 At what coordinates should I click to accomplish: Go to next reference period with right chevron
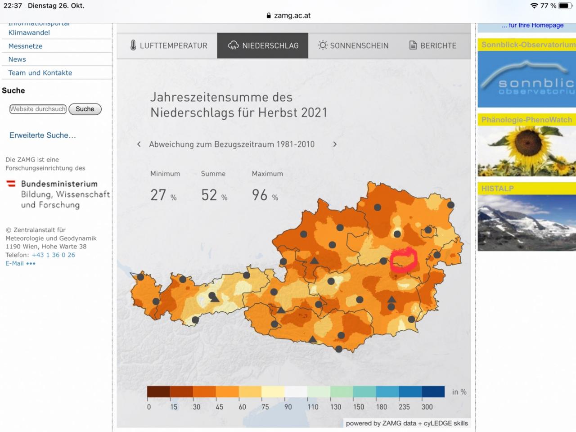point(335,144)
